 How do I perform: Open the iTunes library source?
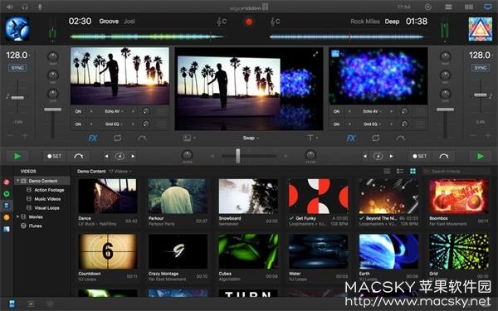pos(35,226)
